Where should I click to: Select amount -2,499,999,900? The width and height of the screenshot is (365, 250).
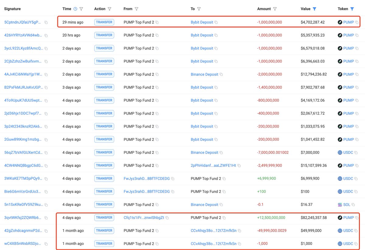(269, 165)
